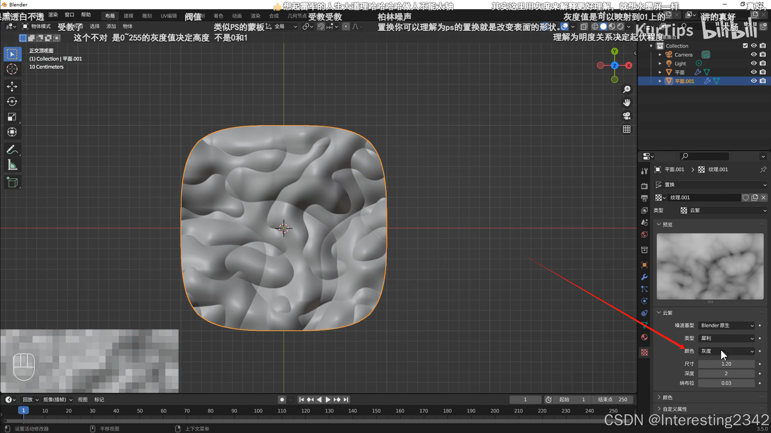Click the zoom magnifier viewport icon

(627, 89)
